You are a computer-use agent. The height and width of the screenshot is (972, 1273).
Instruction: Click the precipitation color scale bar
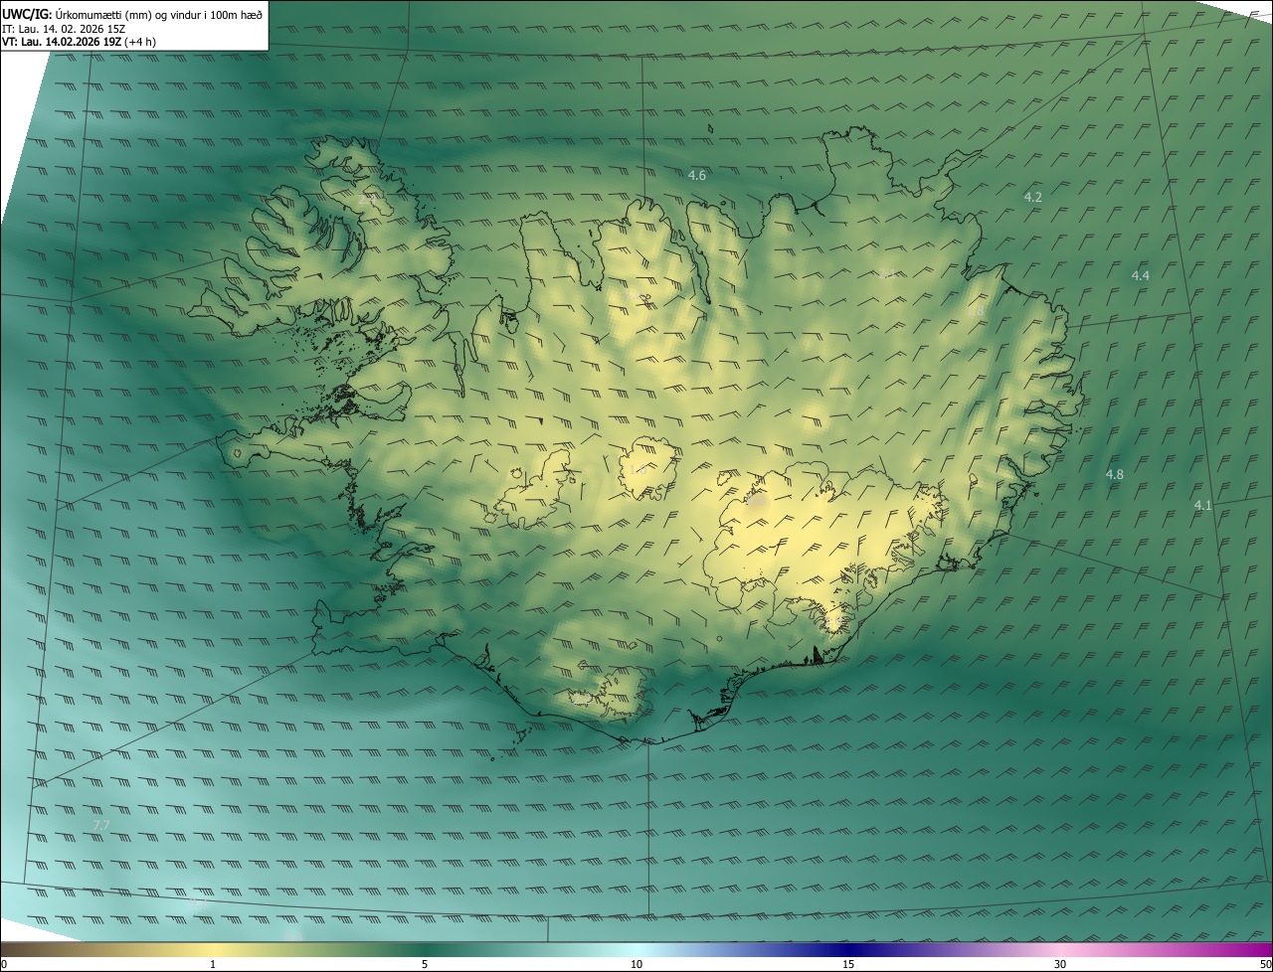click(636, 949)
